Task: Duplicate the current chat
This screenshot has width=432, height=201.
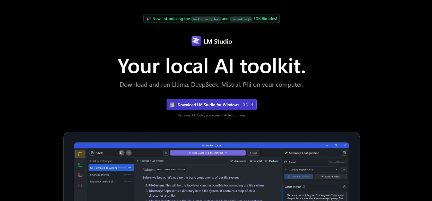Action: click(272, 161)
